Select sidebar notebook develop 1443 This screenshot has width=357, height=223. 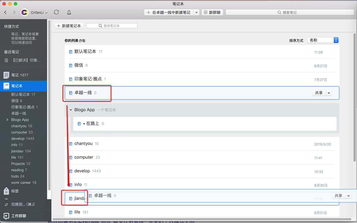coord(23,138)
